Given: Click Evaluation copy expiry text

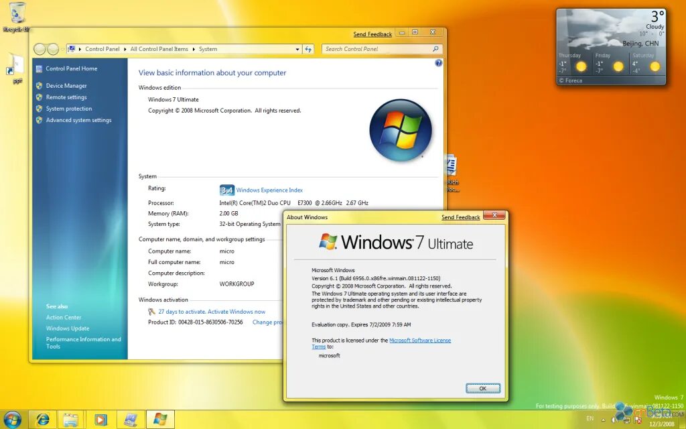Looking at the screenshot, I should click(x=361, y=325).
